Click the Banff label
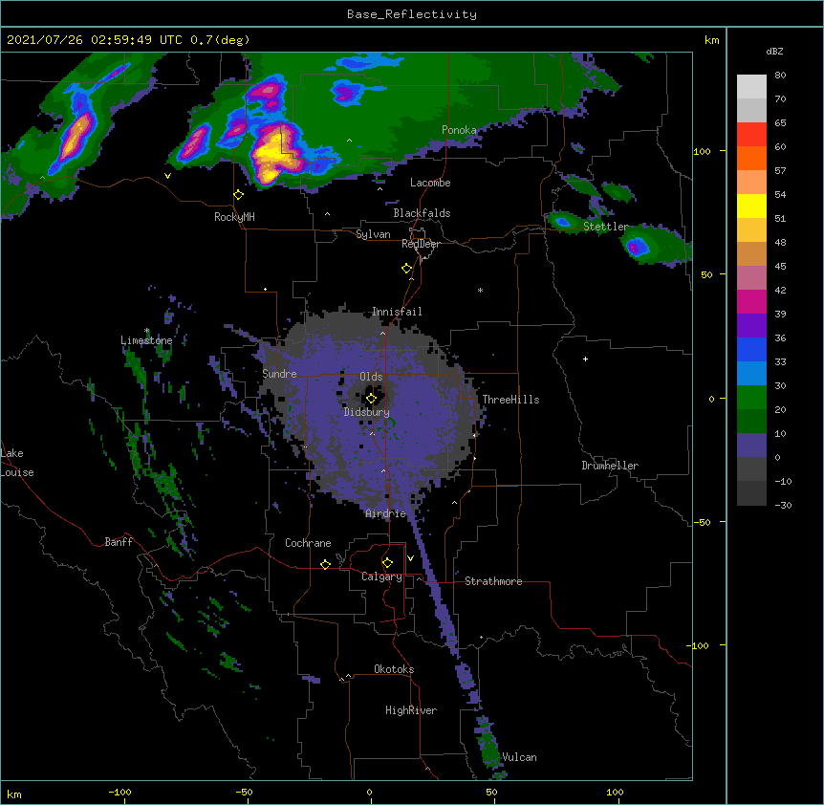This screenshot has width=824, height=805. (x=119, y=542)
